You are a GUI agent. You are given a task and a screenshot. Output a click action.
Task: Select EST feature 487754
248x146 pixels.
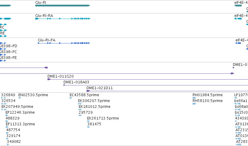pos(8,133)
